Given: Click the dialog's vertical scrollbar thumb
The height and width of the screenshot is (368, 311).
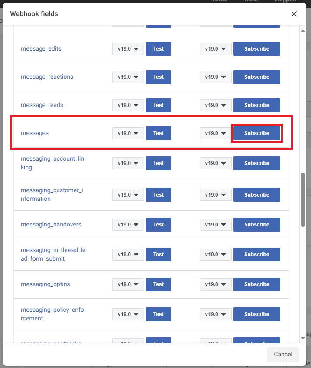Looking at the screenshot, I should [303, 199].
